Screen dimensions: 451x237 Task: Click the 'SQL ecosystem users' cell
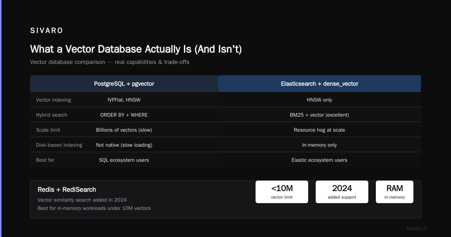[124, 160]
